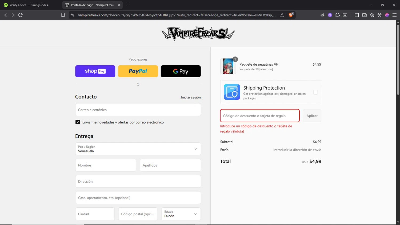Expand the Estado Falcón dropdown

click(x=181, y=214)
